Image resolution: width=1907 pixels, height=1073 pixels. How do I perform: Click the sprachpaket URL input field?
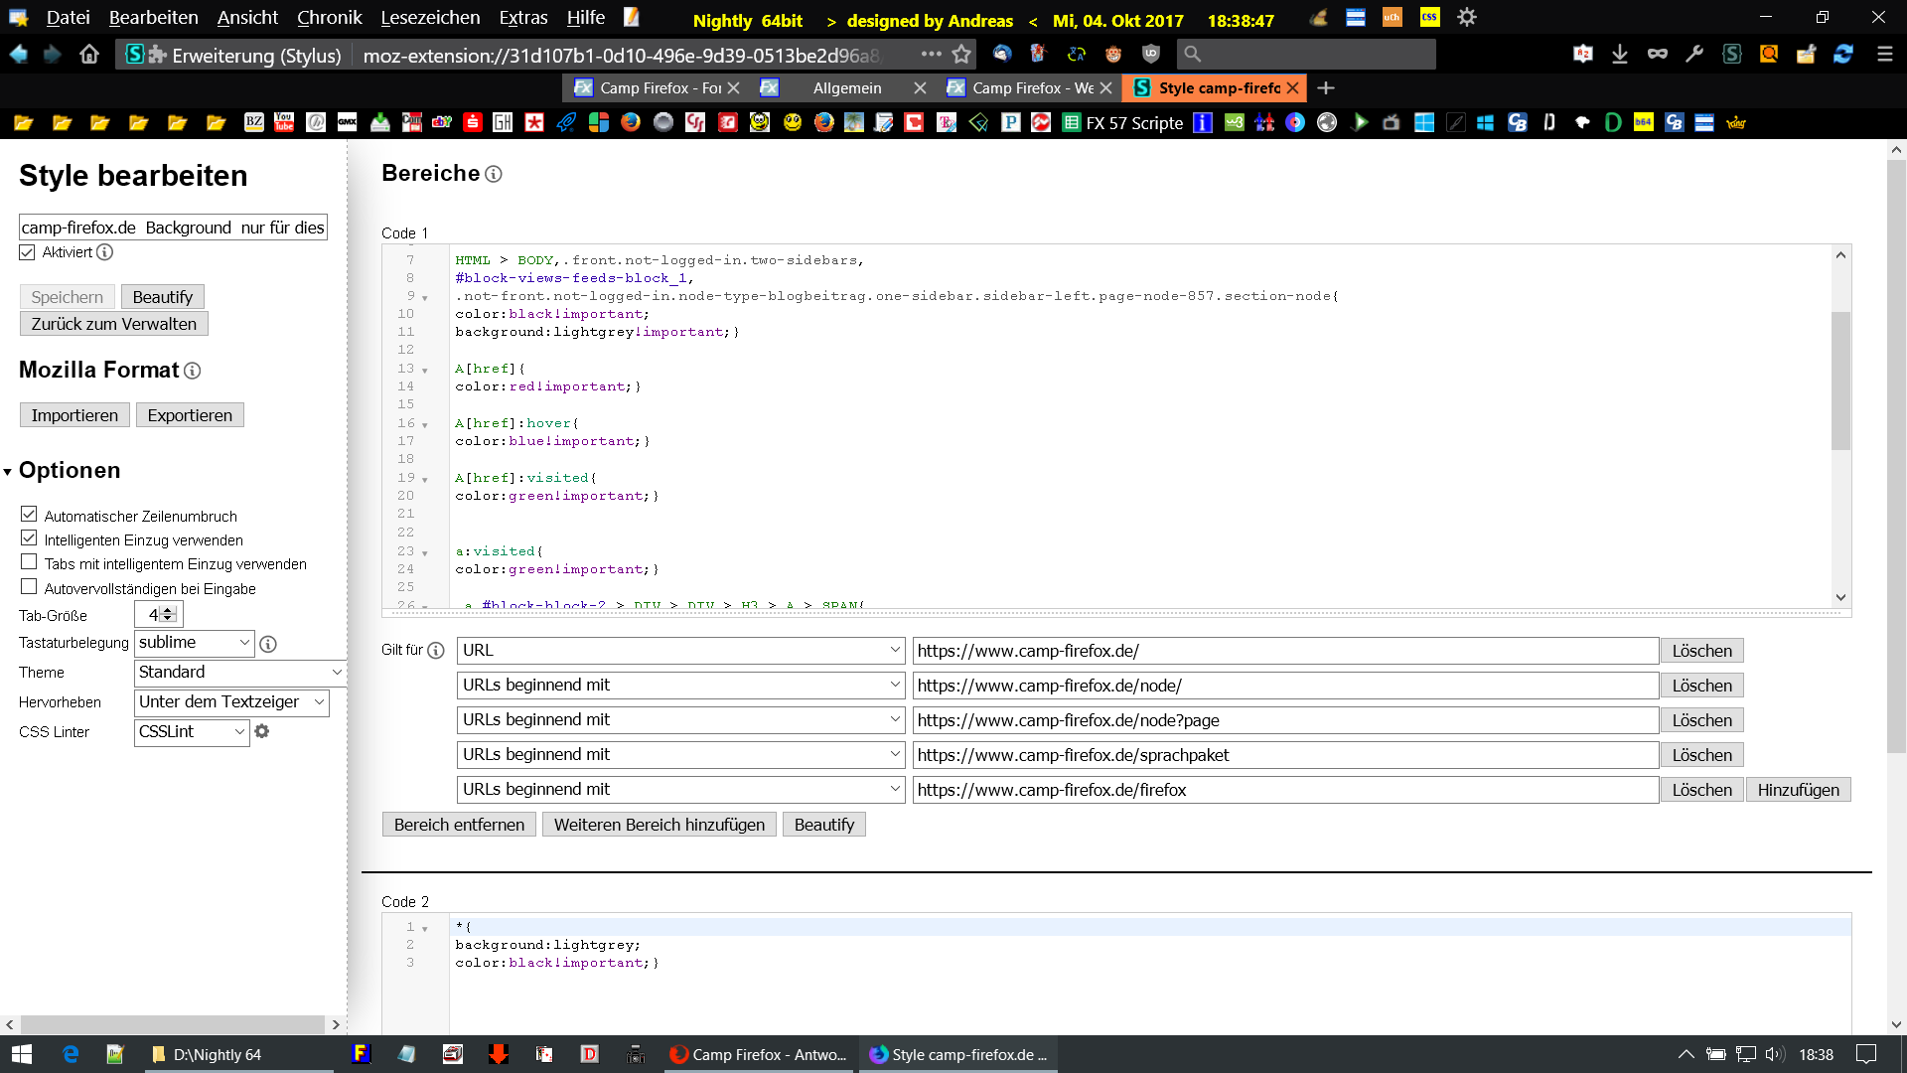[x=1284, y=755]
